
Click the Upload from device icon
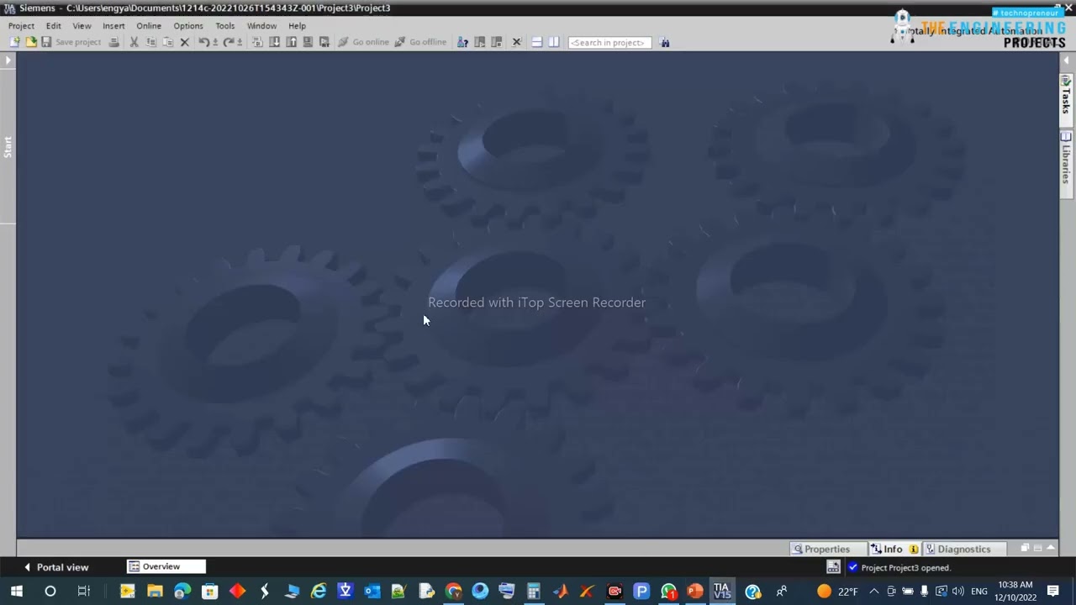pyautogui.click(x=291, y=42)
